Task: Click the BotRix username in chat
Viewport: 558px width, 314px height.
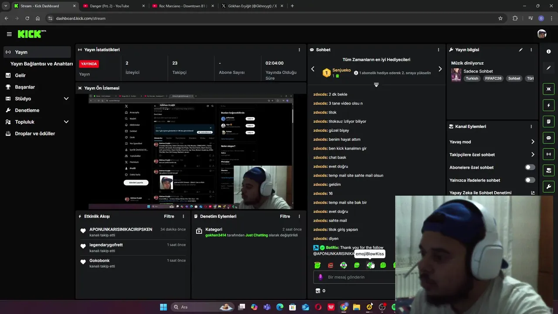Action: [332, 248]
